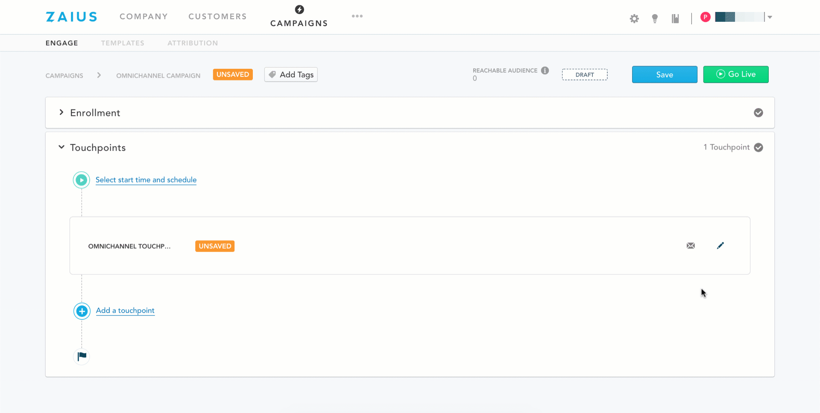Click the Add Tags button
This screenshot has width=820, height=413.
[291, 75]
